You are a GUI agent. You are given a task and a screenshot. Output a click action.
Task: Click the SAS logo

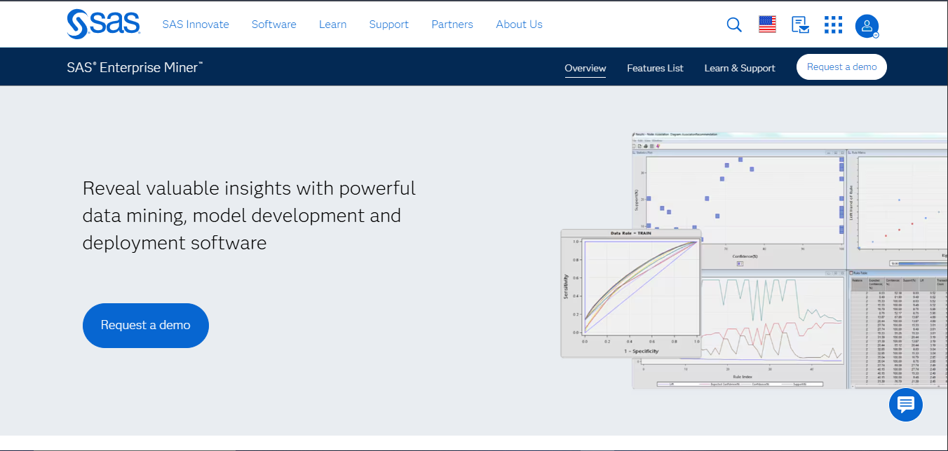104,24
